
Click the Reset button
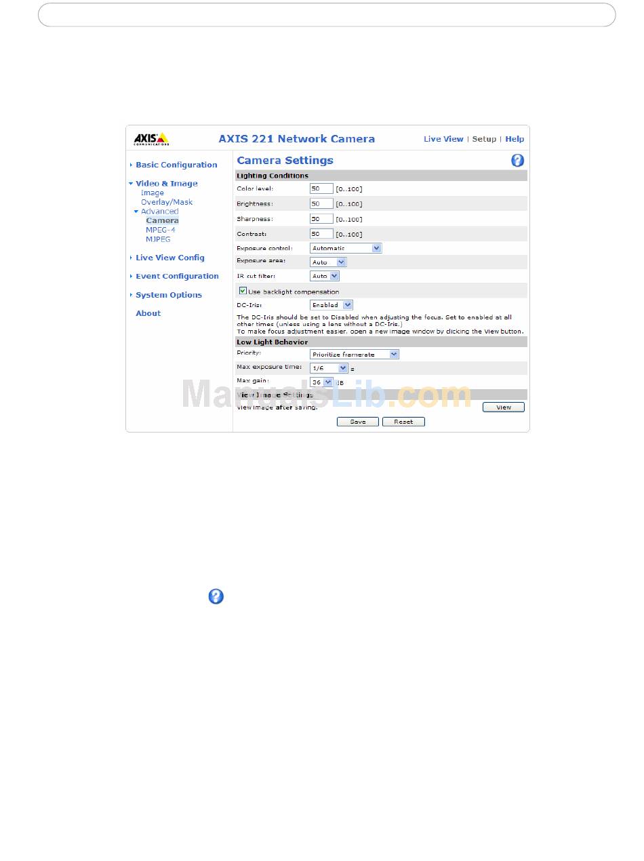[x=403, y=422]
